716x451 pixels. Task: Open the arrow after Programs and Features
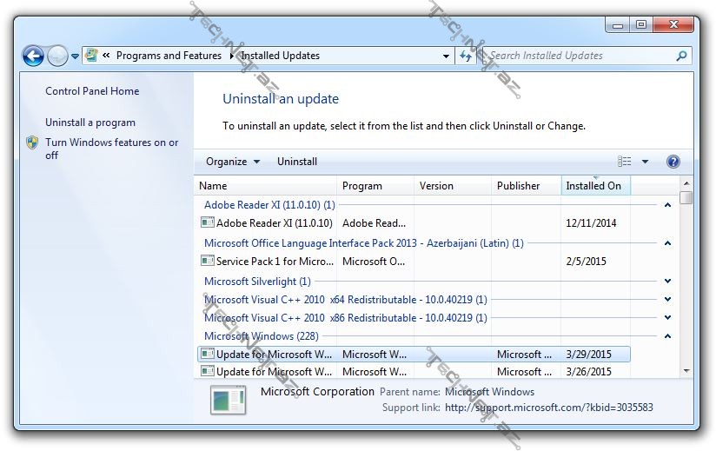[231, 56]
